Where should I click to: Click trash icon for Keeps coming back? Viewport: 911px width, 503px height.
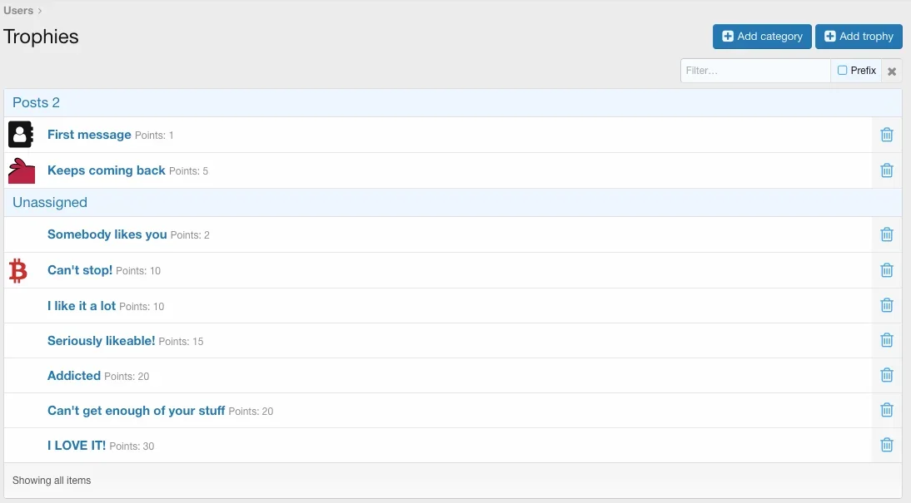click(x=887, y=170)
